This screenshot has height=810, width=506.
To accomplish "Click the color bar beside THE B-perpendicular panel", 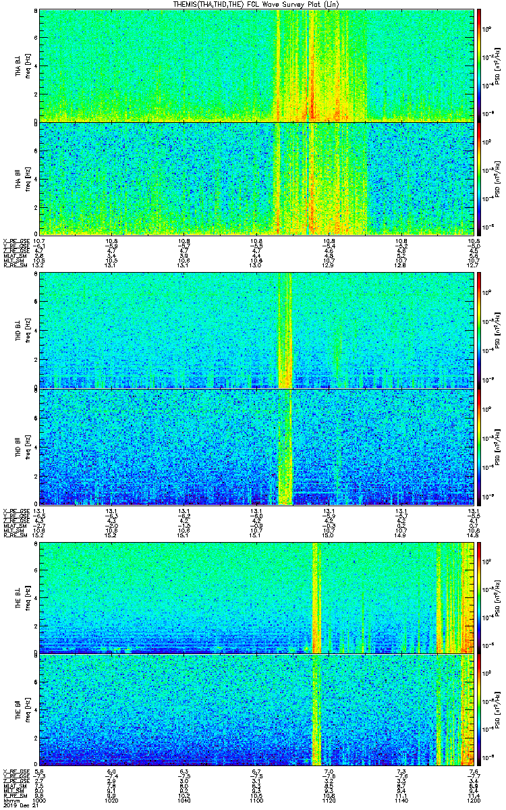I will click(479, 597).
